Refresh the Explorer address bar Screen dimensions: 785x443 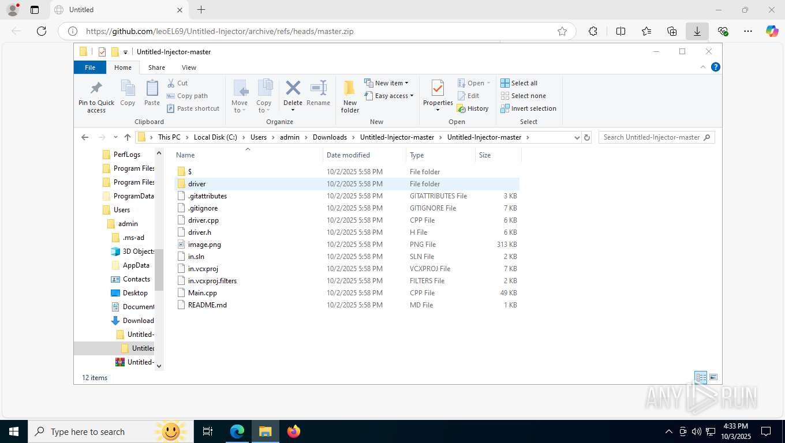[x=587, y=137]
